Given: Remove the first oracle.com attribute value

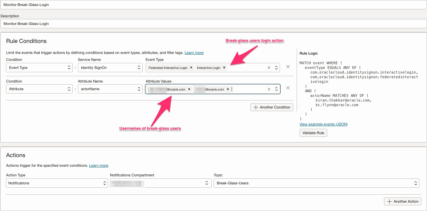Looking at the screenshot, I should pos(189,89).
